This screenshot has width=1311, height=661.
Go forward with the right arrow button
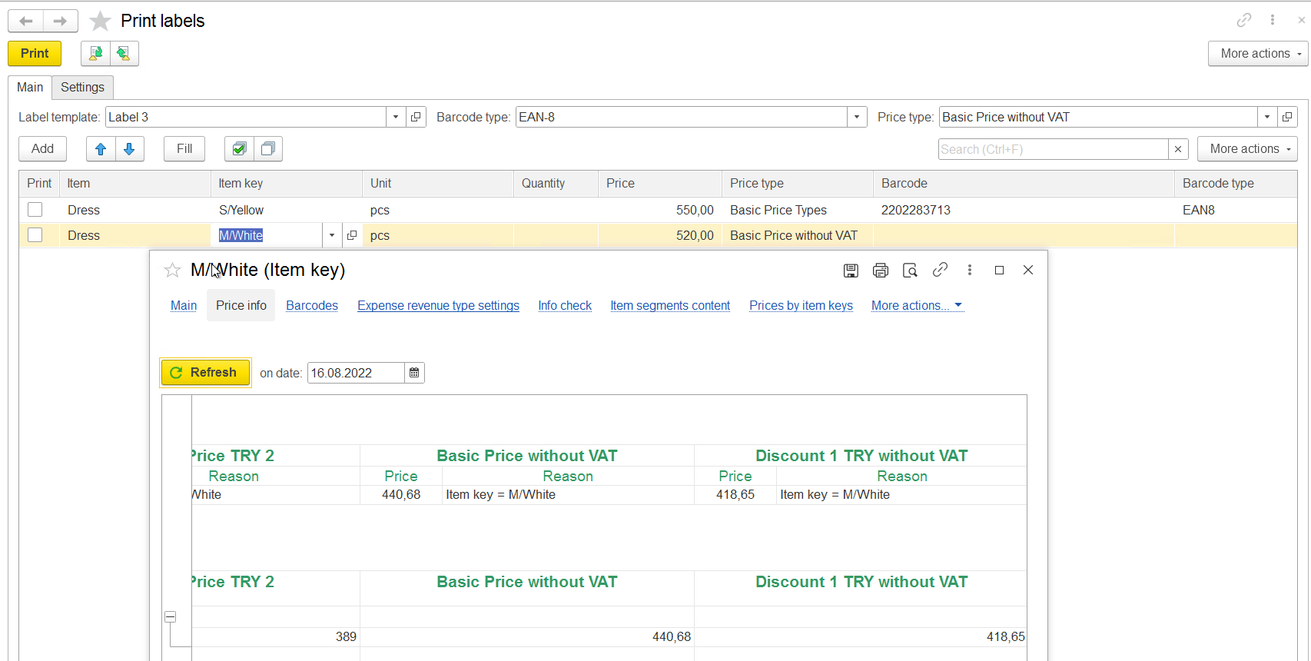pos(60,21)
